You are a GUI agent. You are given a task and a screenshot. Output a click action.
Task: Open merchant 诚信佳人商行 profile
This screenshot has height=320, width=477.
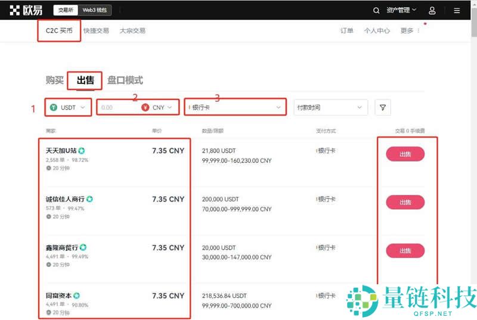[x=65, y=199]
